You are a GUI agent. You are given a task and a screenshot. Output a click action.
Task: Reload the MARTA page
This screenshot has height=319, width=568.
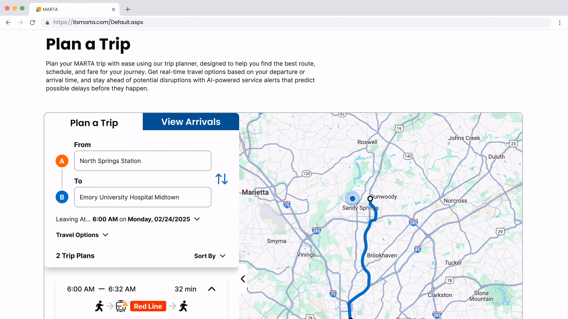coord(33,22)
